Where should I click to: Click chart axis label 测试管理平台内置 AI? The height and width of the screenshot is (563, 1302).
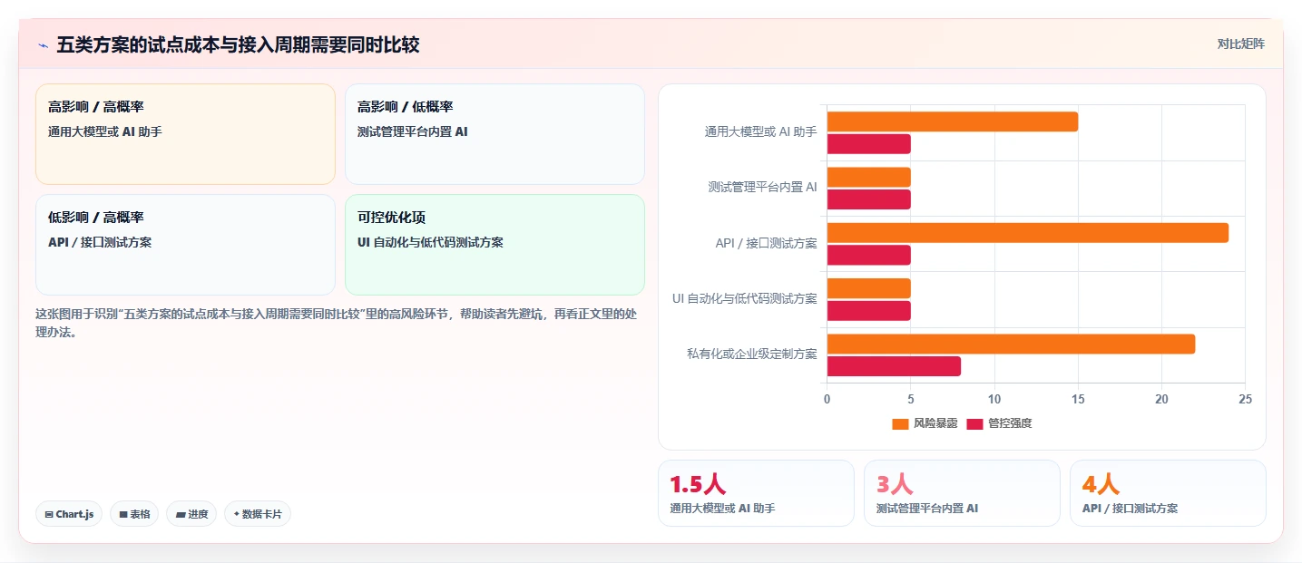(762, 188)
